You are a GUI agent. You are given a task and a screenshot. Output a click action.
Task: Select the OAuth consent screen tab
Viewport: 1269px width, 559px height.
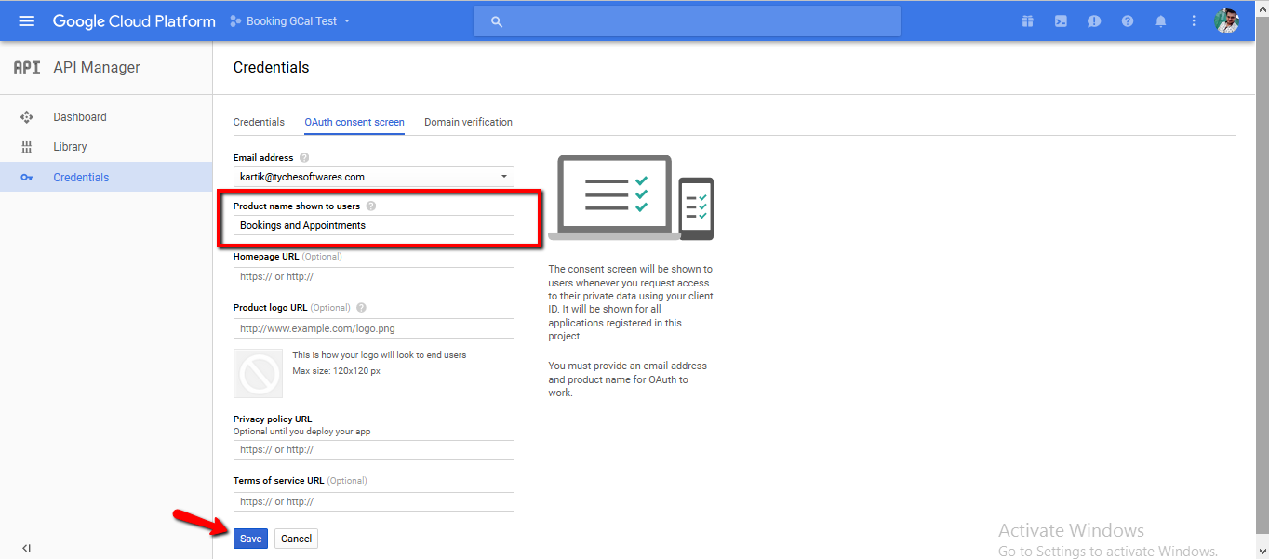click(354, 122)
